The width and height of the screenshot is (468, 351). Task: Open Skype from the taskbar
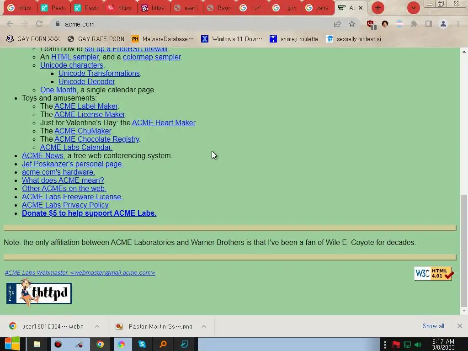(142, 345)
